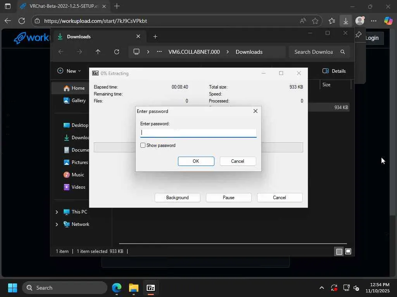Refresh the browser page
The height and width of the screenshot is (297, 397).
pos(22,21)
